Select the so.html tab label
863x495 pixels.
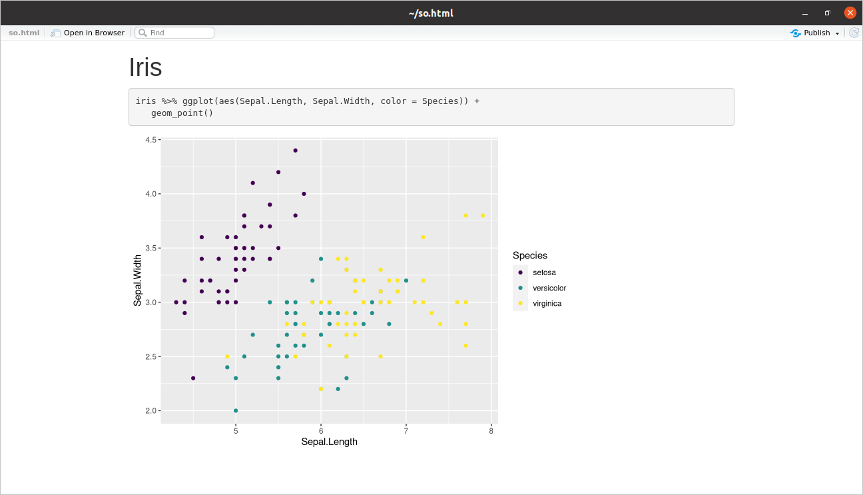(x=23, y=32)
